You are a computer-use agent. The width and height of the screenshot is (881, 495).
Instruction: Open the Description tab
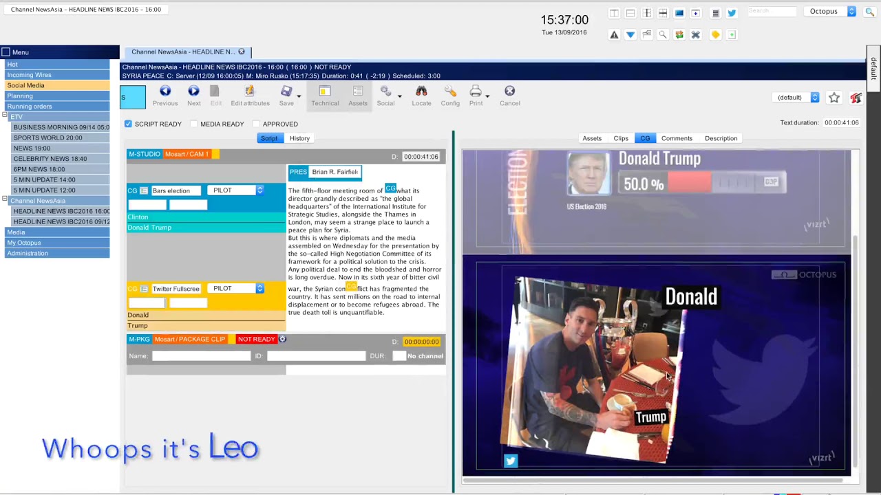pos(721,138)
